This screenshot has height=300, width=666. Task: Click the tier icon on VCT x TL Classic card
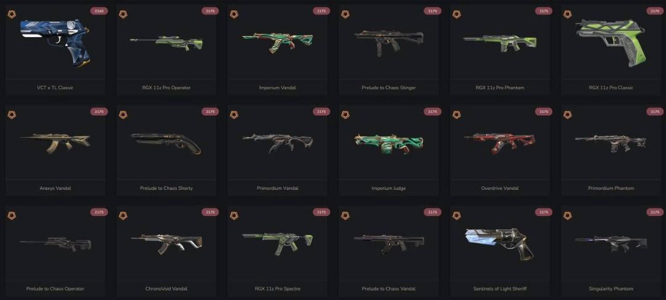(x=12, y=14)
